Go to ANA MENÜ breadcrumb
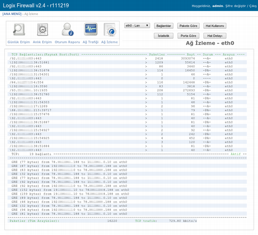Screen dimensions: 258x235 (12, 14)
